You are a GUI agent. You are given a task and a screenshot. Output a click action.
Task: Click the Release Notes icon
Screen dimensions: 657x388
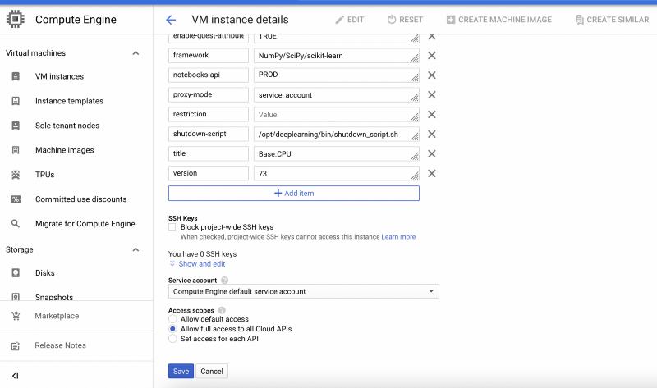(x=16, y=345)
